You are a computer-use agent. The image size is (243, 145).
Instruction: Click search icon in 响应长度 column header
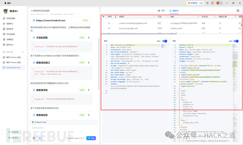pos(235,17)
